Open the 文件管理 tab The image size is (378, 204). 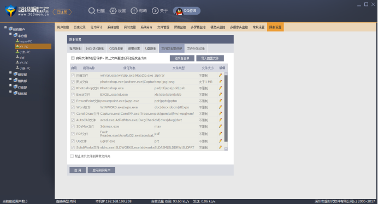tap(163, 27)
